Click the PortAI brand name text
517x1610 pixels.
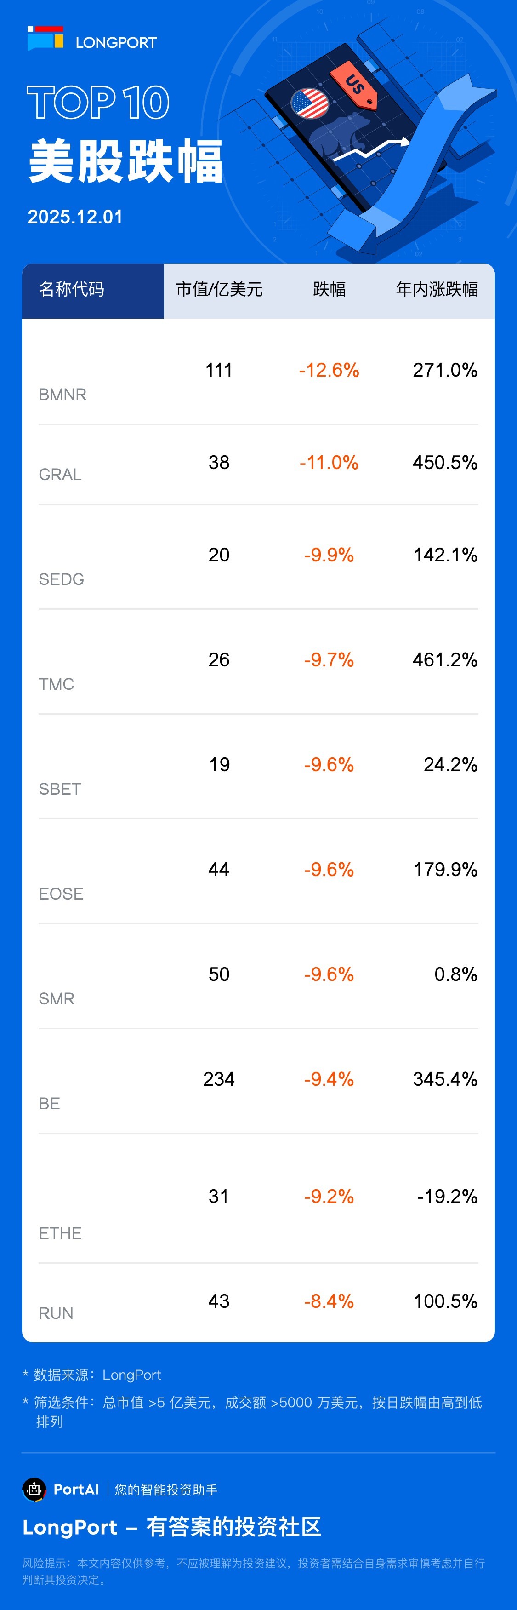click(76, 1490)
